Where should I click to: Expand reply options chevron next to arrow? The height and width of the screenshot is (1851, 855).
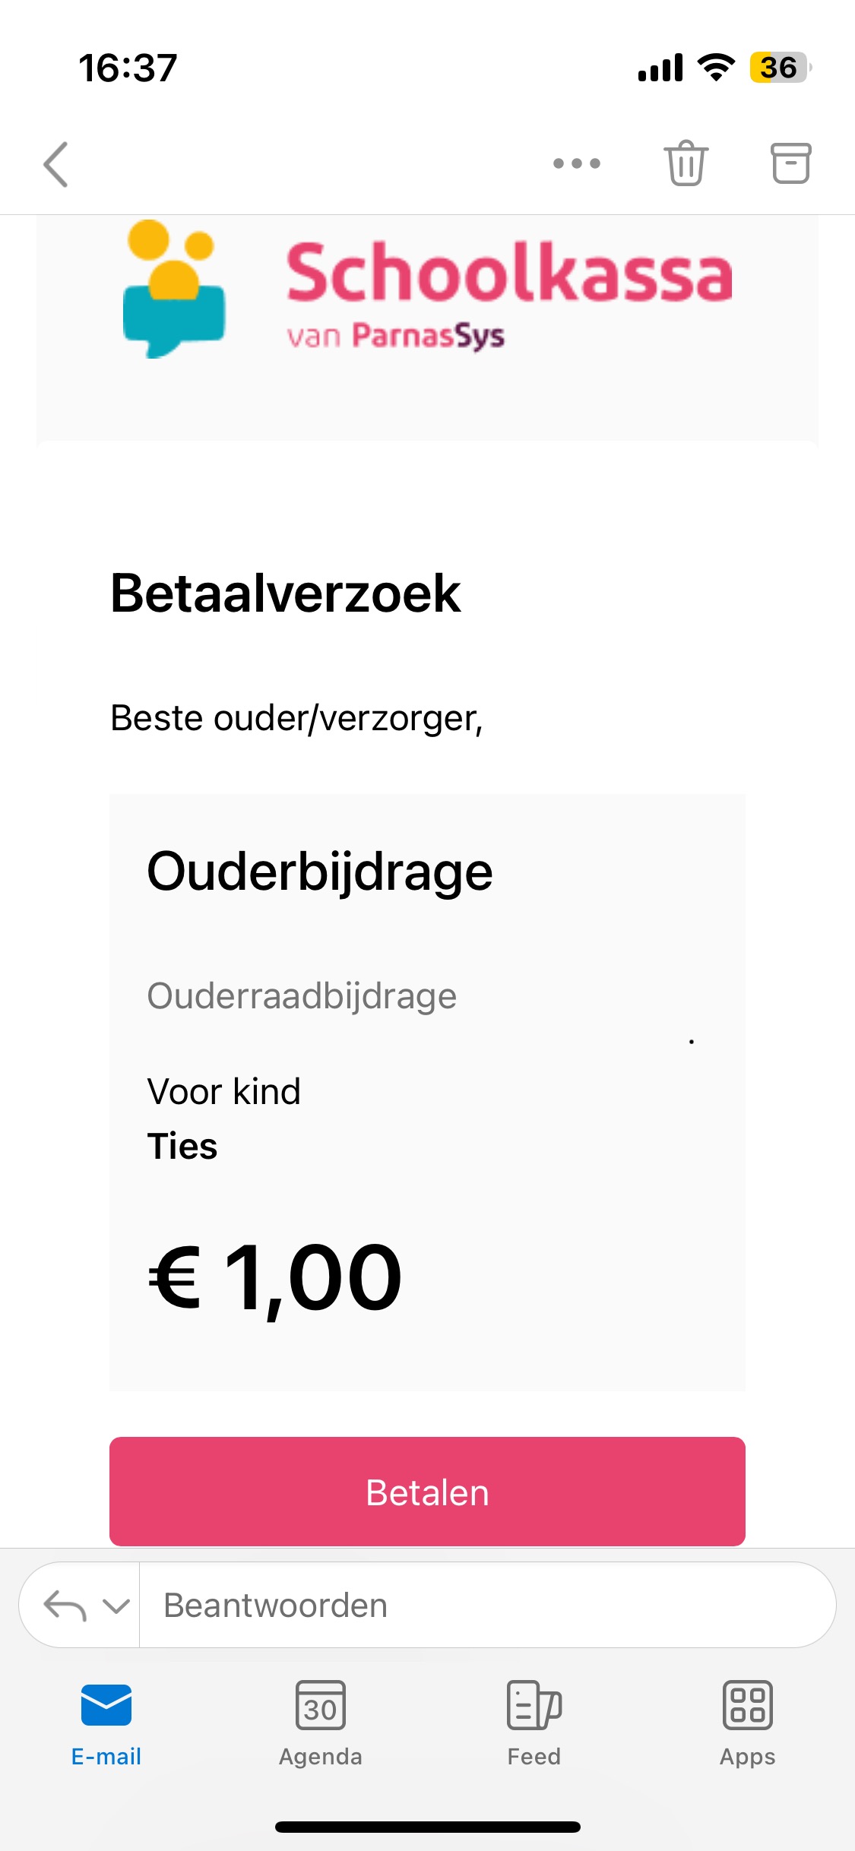click(x=116, y=1606)
